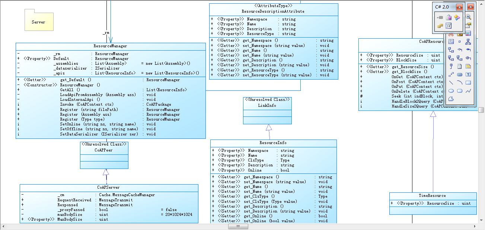Select the Text 'T' tool
The width and height of the screenshot is (485, 230).
(x=468, y=74)
